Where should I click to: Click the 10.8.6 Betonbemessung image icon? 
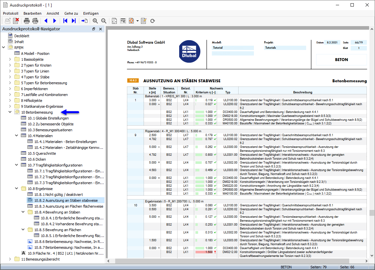pos(30,242)
